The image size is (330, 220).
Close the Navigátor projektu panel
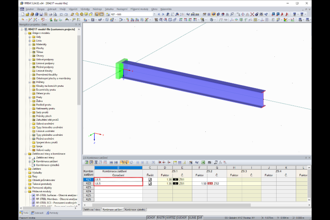pyautogui.click(x=79, y=25)
